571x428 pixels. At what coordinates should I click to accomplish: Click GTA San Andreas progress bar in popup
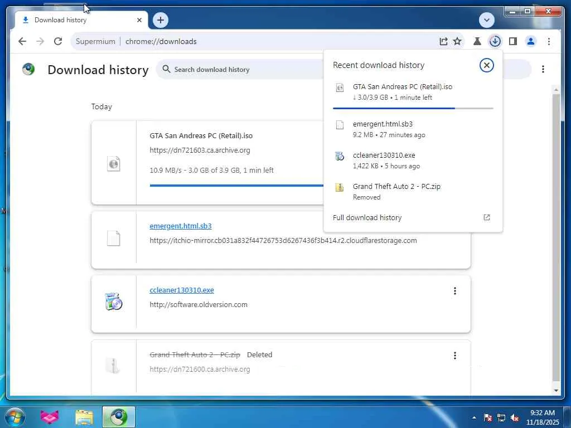pos(413,108)
